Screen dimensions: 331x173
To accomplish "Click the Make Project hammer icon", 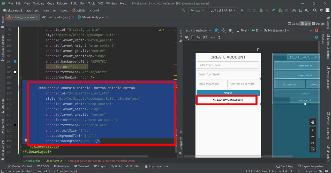I will pos(183,10).
